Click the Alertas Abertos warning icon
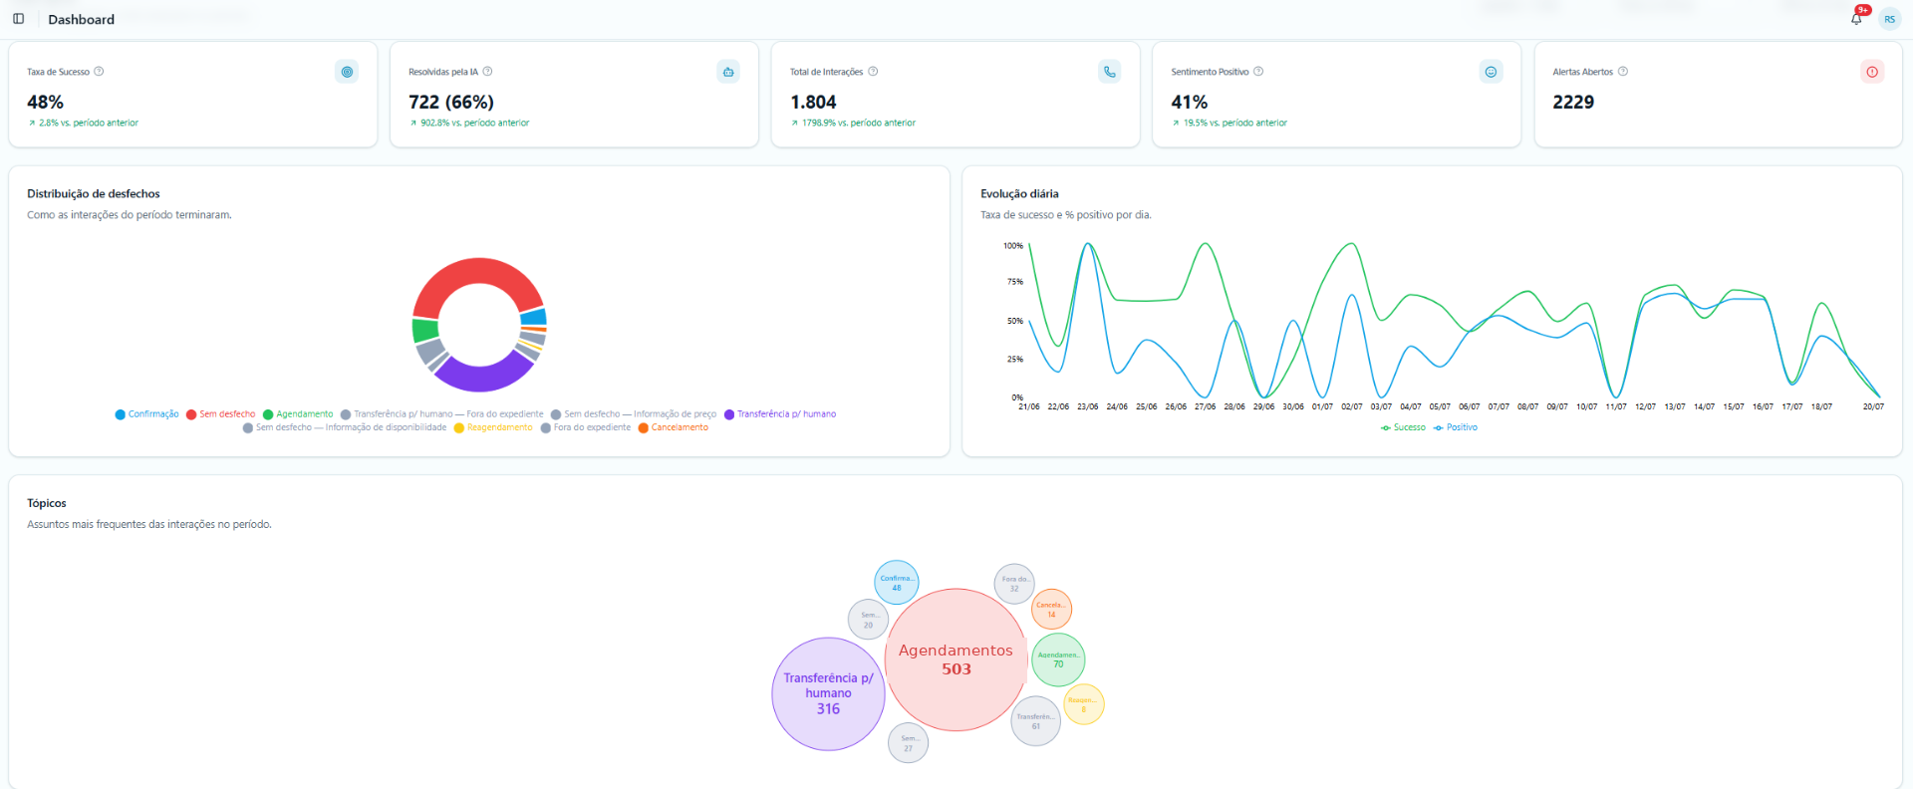Screen dimensions: 1913x789 pos(1872,72)
